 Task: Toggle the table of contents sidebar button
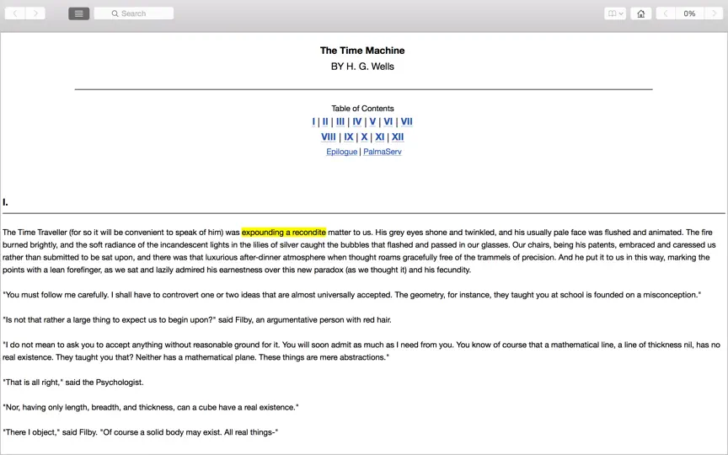(x=79, y=13)
